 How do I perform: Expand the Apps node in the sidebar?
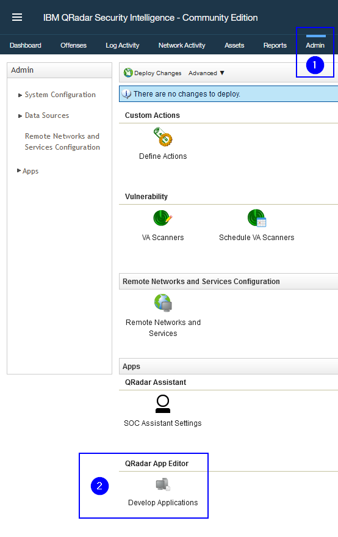pos(19,170)
